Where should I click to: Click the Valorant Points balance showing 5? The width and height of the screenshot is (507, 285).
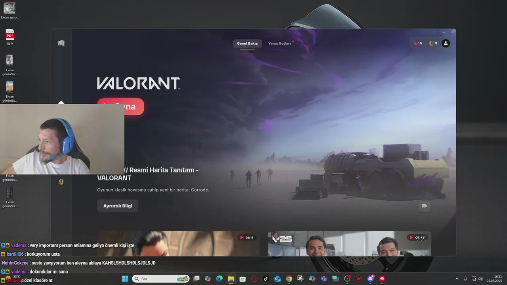[x=418, y=43]
